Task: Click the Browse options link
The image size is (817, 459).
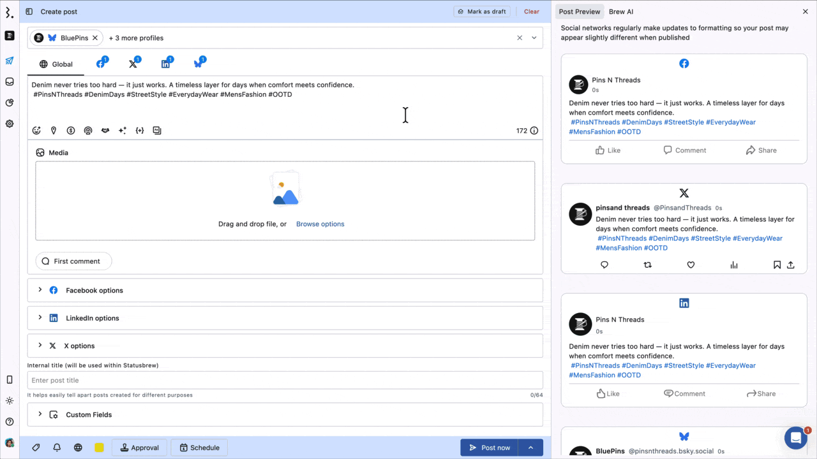Action: coord(320,224)
